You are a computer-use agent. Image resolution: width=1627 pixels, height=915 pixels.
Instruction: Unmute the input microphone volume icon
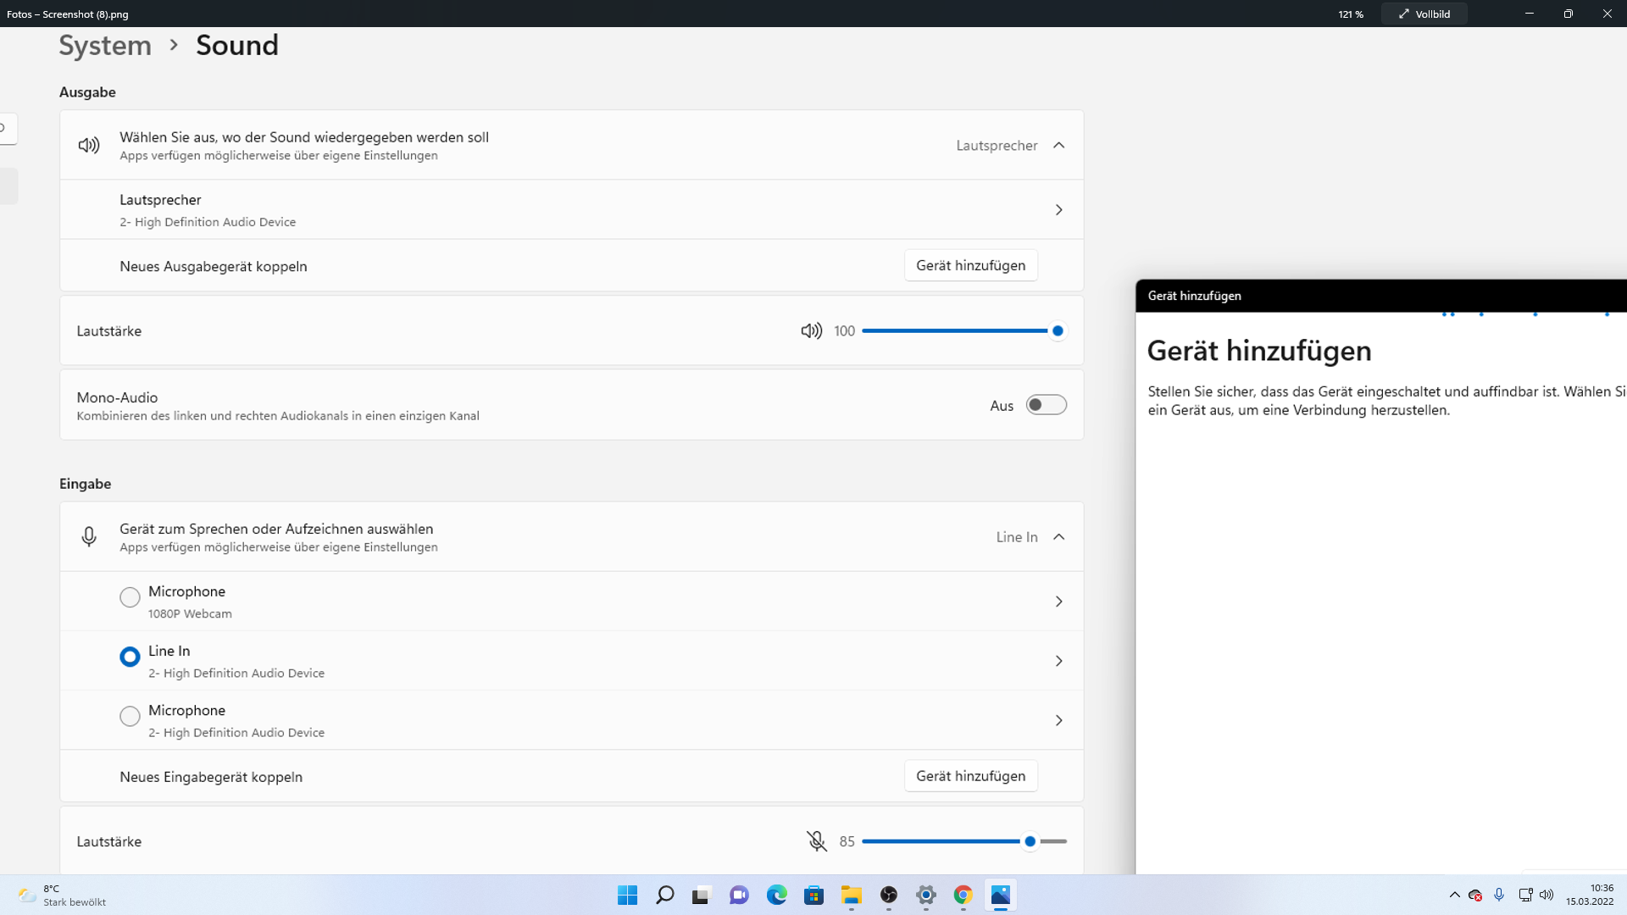[816, 841]
